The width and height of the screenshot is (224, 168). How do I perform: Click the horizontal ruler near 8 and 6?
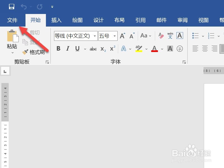tap(214, 71)
